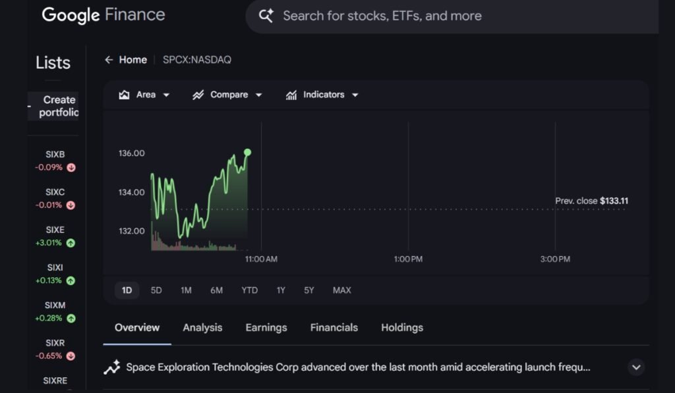Click the Space Exploration Technologies Corp summary text

tap(358, 367)
